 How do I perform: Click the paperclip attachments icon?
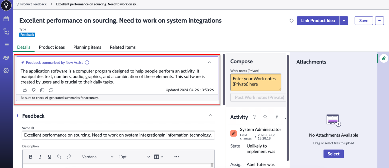(x=384, y=58)
